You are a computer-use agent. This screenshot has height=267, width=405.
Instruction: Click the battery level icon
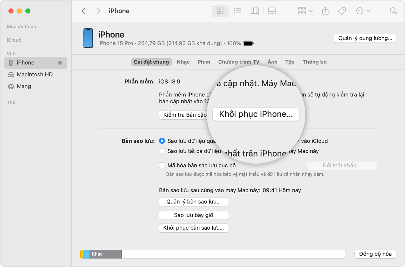(248, 43)
